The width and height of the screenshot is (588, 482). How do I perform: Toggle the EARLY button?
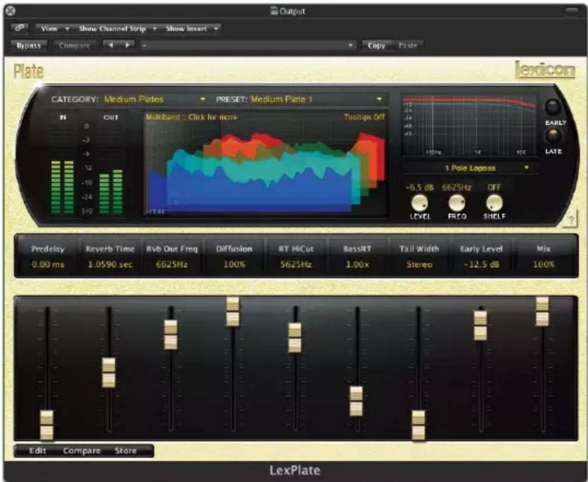pos(552,107)
